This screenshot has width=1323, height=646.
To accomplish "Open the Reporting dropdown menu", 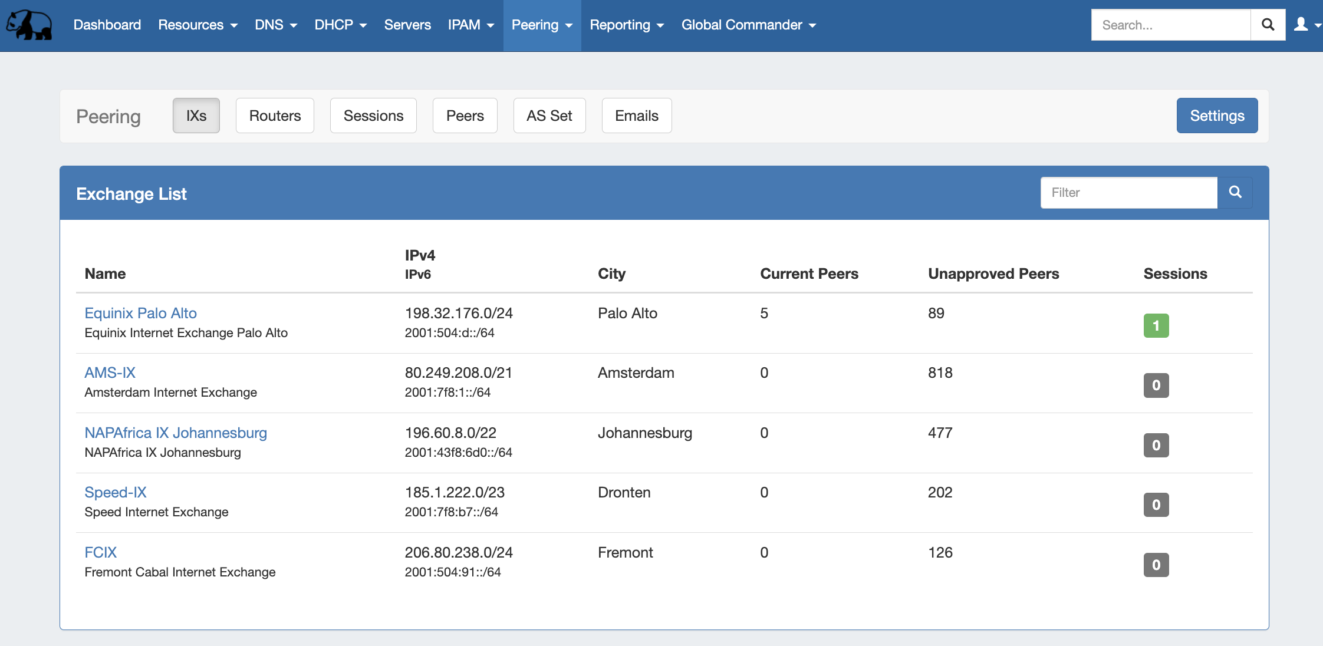I will click(x=627, y=25).
